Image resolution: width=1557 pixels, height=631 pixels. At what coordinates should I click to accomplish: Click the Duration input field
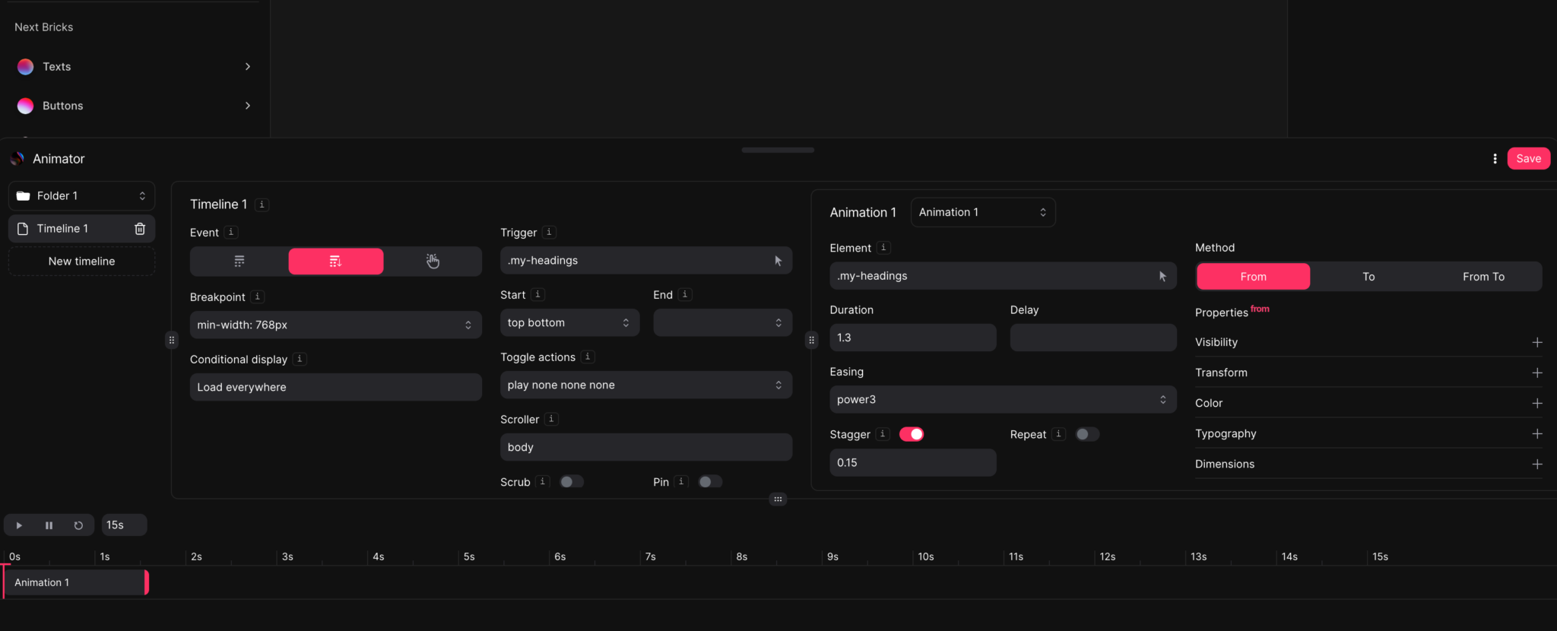912,338
